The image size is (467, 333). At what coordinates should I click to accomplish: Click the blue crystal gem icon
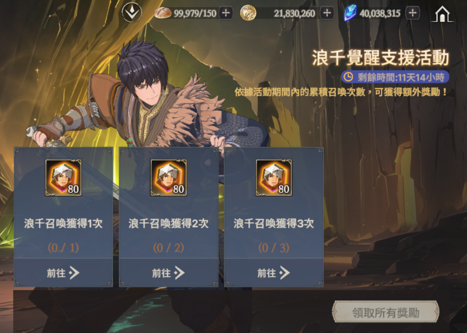coord(350,13)
